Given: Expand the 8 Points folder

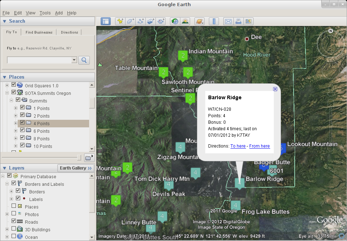Looking at the screenshot, I should [x=16, y=138].
